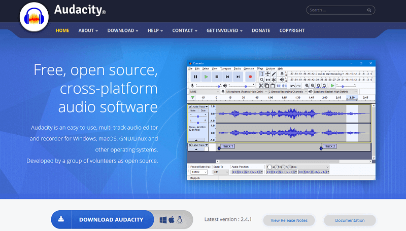Click the playback meter speaker icon
The image size is (406, 231).
coord(282,80)
